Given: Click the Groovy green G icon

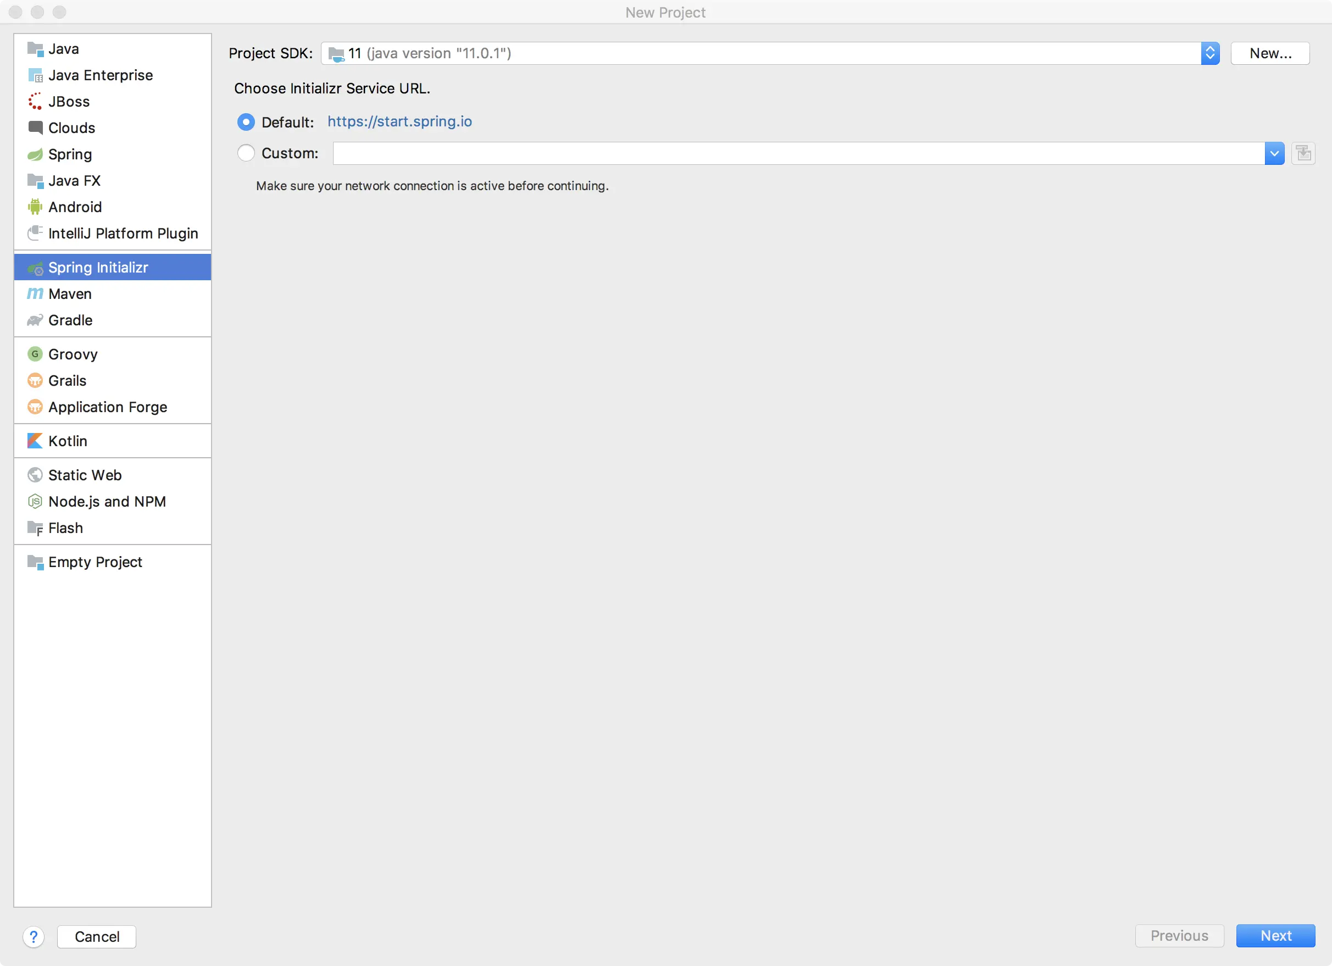Looking at the screenshot, I should 35,354.
